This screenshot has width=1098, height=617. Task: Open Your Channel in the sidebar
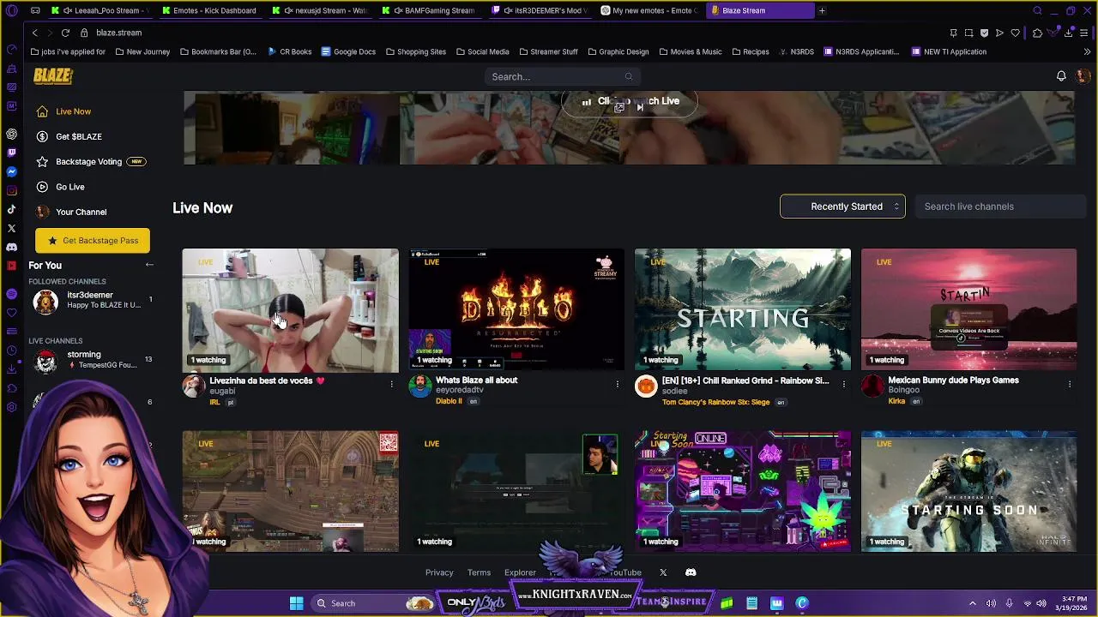pyautogui.click(x=81, y=212)
